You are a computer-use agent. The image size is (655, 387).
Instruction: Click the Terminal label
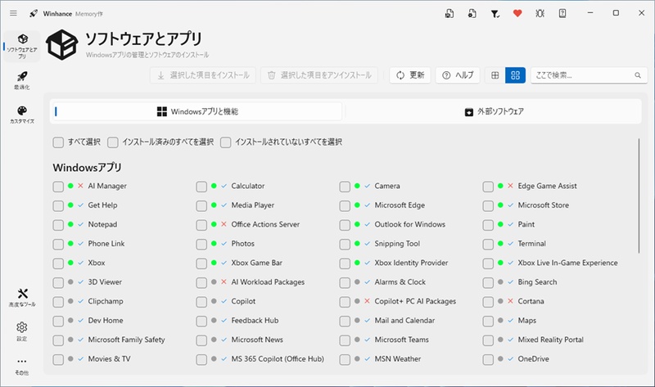[531, 243]
